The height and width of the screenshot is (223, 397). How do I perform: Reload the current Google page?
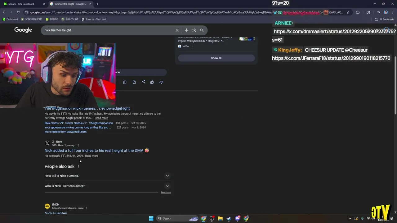18,12
